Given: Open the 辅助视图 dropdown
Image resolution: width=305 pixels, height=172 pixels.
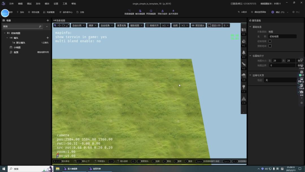Looking at the screenshot, I should [x=136, y=25].
